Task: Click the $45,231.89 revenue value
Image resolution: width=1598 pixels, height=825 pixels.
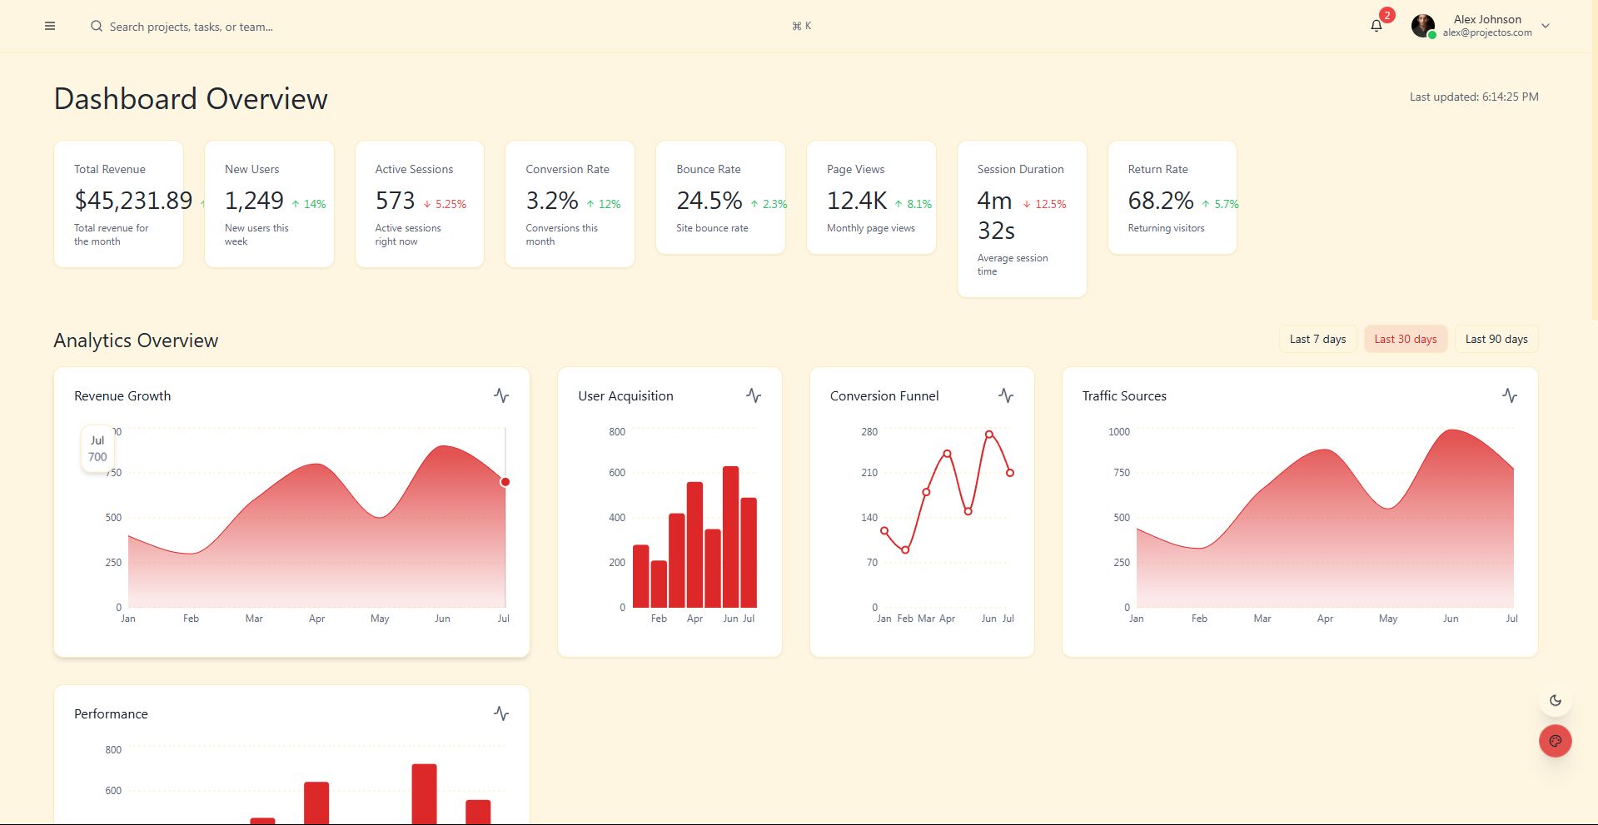Action: pos(133,201)
